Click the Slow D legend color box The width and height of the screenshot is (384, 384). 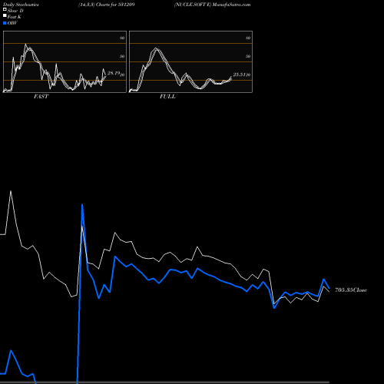coord(5,10)
